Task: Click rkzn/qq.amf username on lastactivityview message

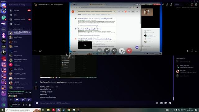Action: pos(44,87)
